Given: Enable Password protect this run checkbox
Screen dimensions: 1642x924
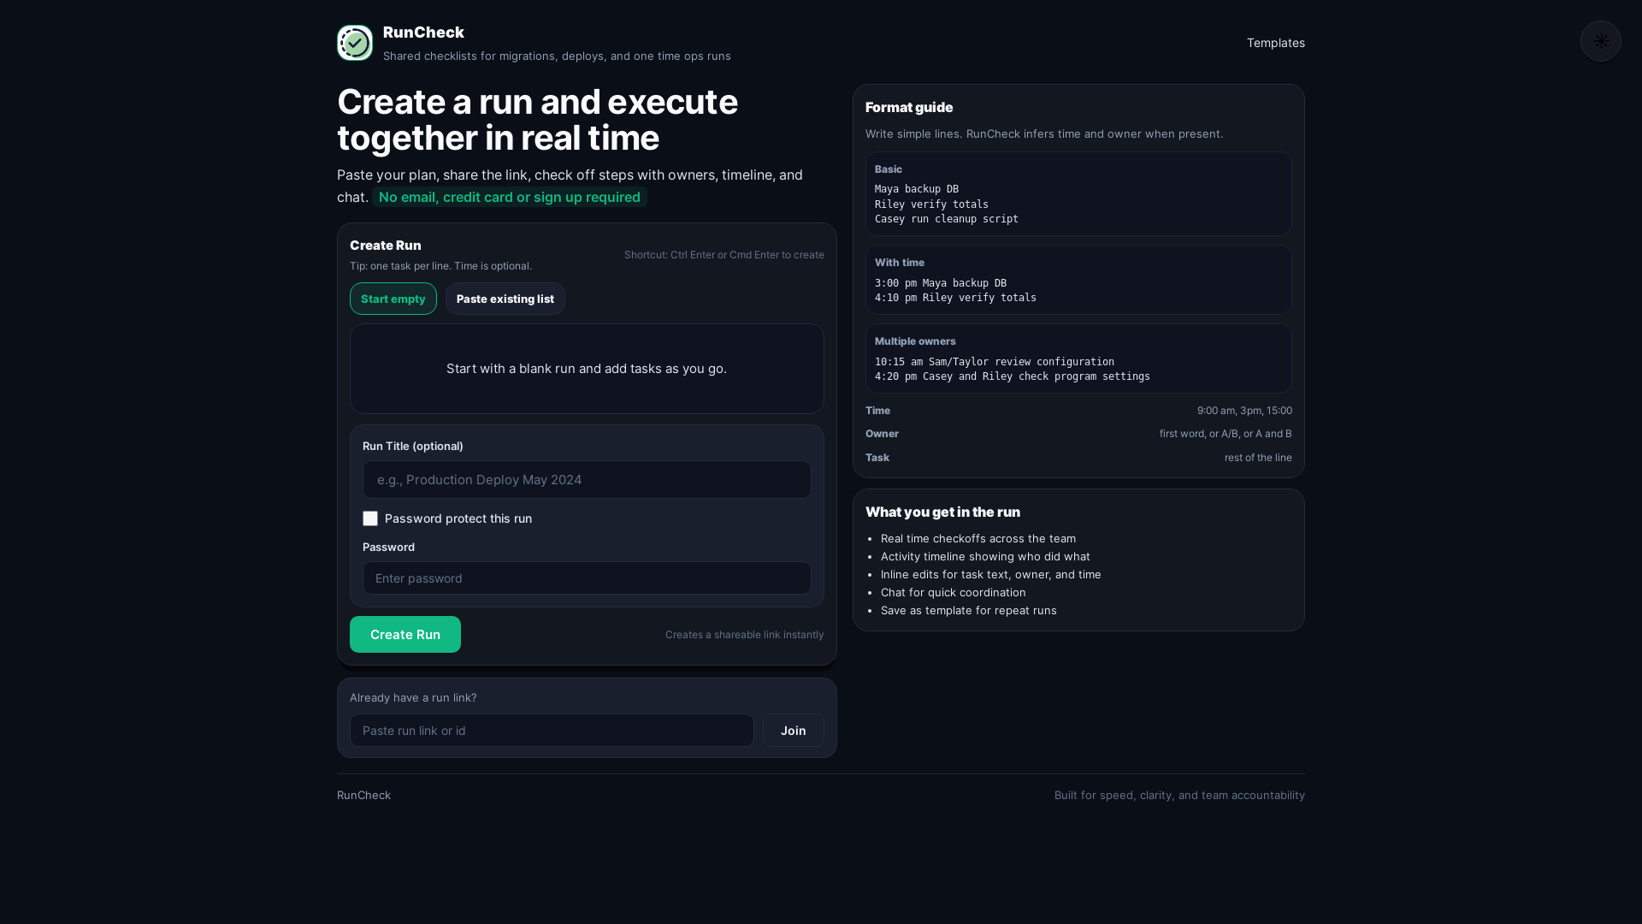Looking at the screenshot, I should [370, 518].
